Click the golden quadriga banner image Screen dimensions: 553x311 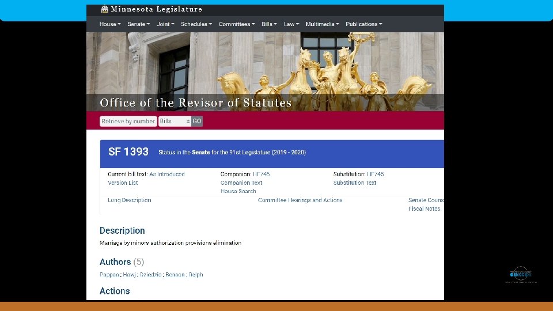coord(265,71)
